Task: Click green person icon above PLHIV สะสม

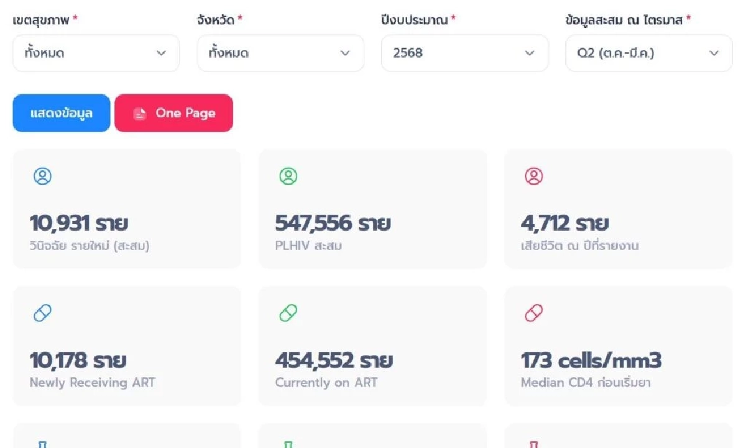Action: coord(288,177)
